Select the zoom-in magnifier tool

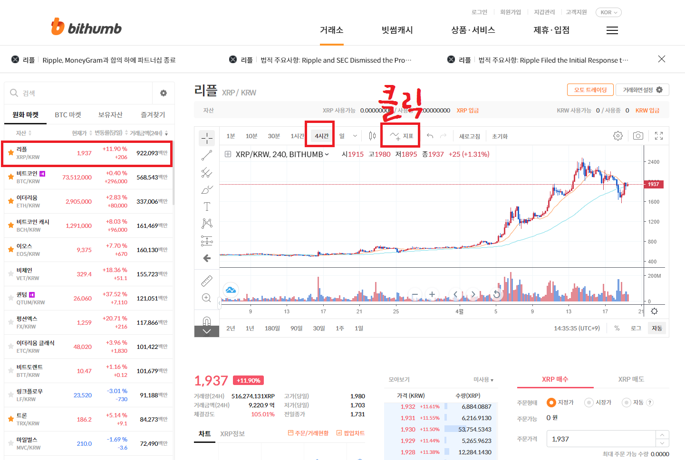207,298
